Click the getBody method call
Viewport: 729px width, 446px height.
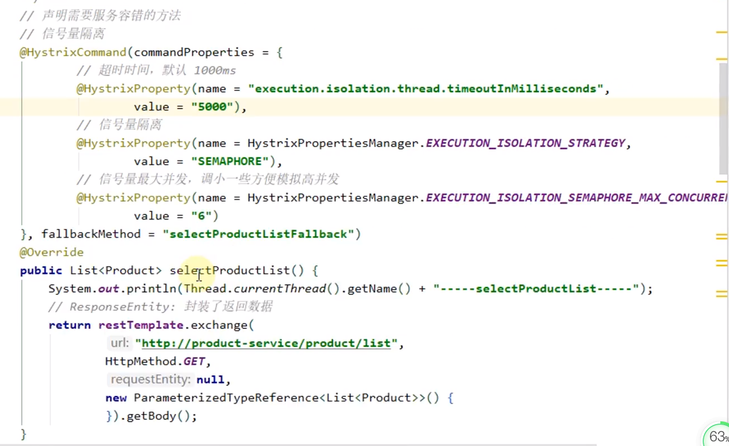click(151, 416)
